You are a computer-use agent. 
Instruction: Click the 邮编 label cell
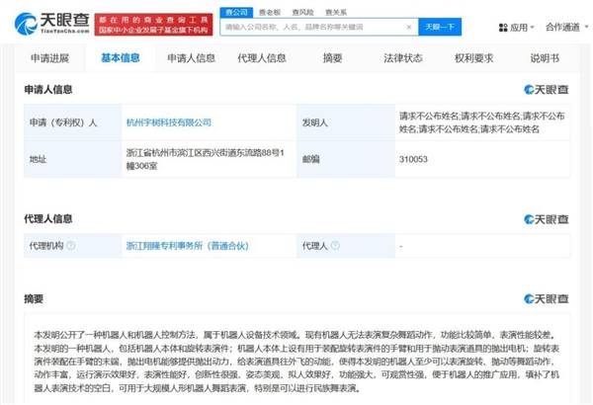coord(346,159)
